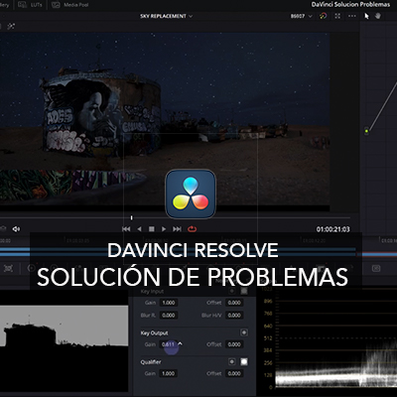The image size is (397, 397).
Task: Toggle the Key Input matte invert icon
Action: click(244, 291)
